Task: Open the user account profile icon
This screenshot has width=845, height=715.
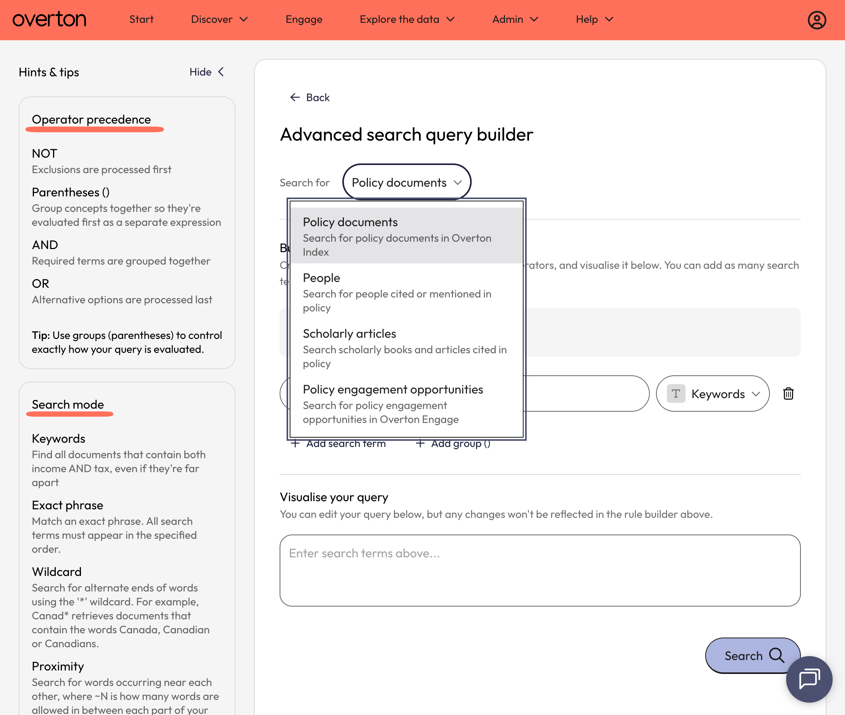Action: pyautogui.click(x=817, y=20)
